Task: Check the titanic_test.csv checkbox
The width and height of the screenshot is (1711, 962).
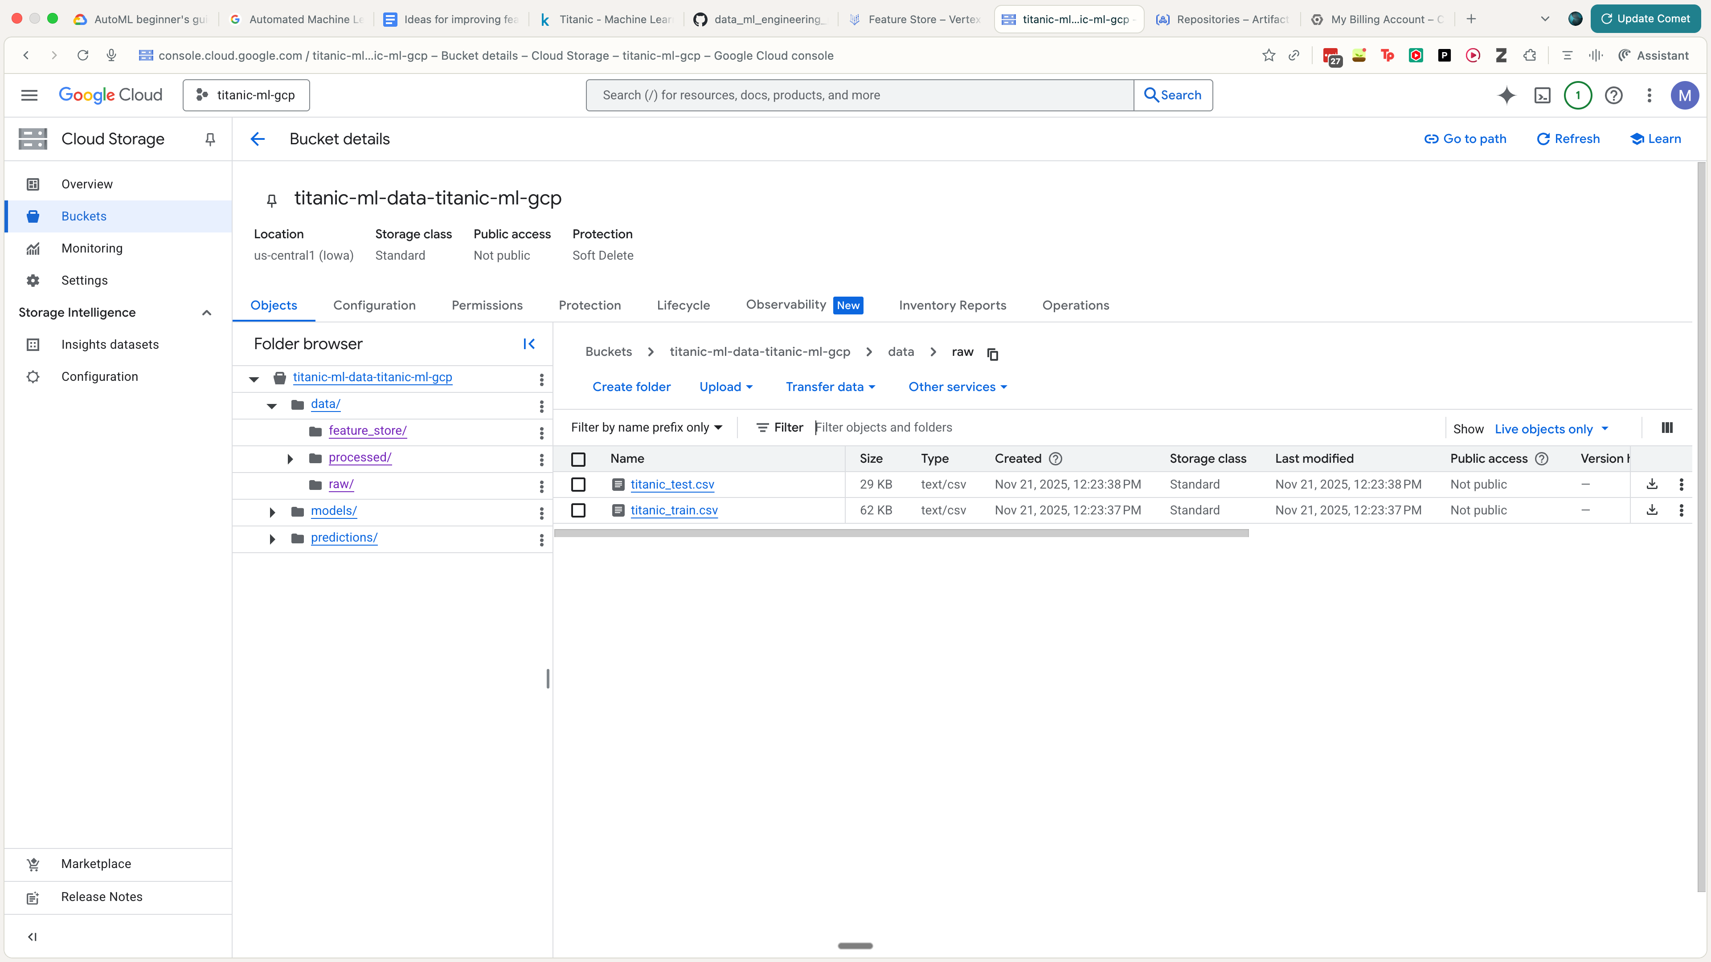Action: click(578, 485)
